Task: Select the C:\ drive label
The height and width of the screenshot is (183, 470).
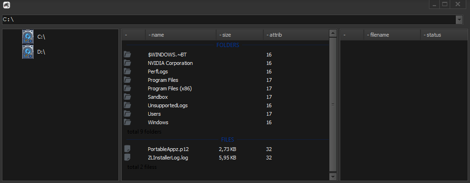Action: coord(41,37)
